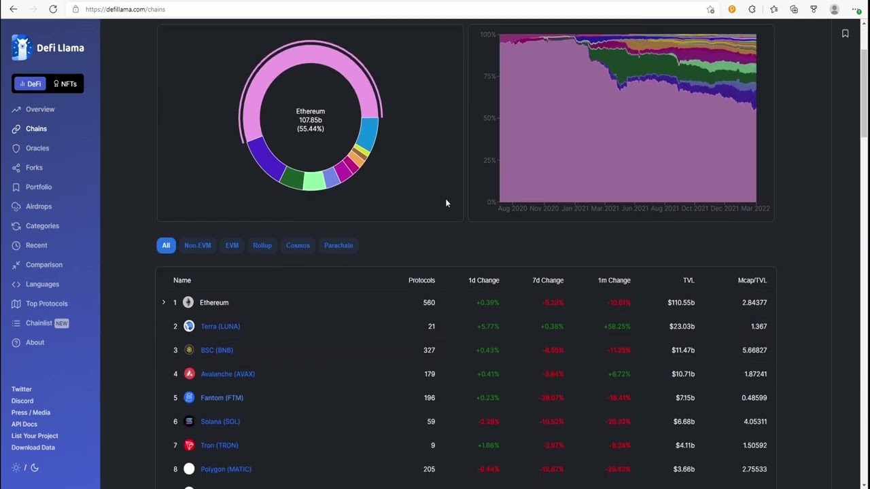870x489 pixels.
Task: Click the Forks share icon
Action: pyautogui.click(x=16, y=168)
